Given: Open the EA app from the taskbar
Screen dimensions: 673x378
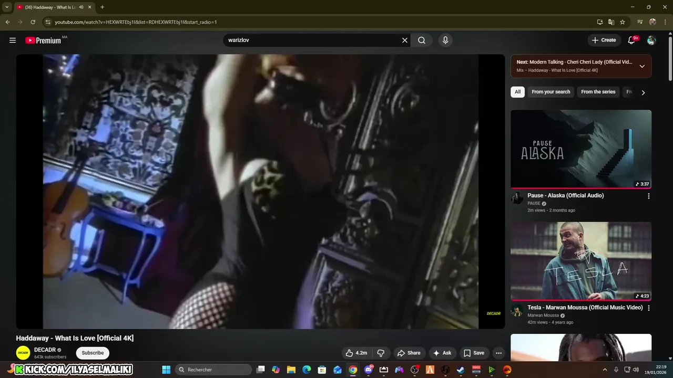Looking at the screenshot, I should 507,370.
